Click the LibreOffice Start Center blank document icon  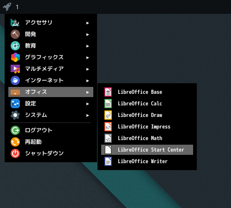click(108, 150)
